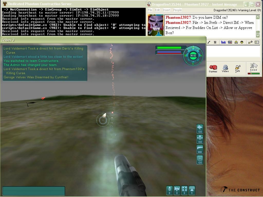Click the email greeting envelope icon
The height and width of the screenshot is (197, 263).
click(x=236, y=42)
